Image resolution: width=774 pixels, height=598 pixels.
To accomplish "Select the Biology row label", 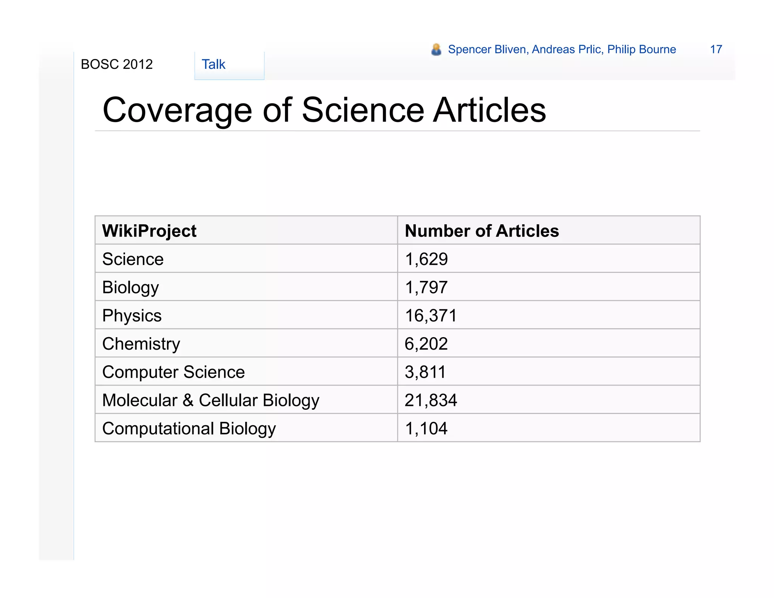I will 131,288.
